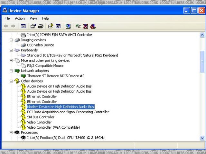Click Scan for hardware changes icon

pos(68,26)
